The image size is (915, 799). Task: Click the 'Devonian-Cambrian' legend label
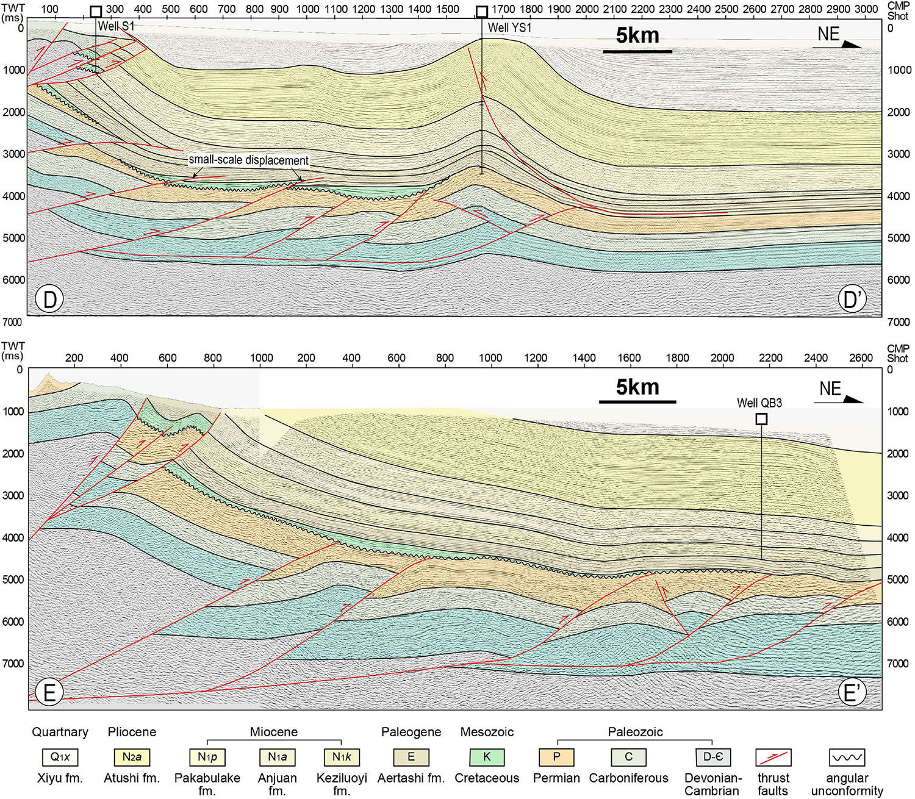pyautogui.click(x=712, y=784)
